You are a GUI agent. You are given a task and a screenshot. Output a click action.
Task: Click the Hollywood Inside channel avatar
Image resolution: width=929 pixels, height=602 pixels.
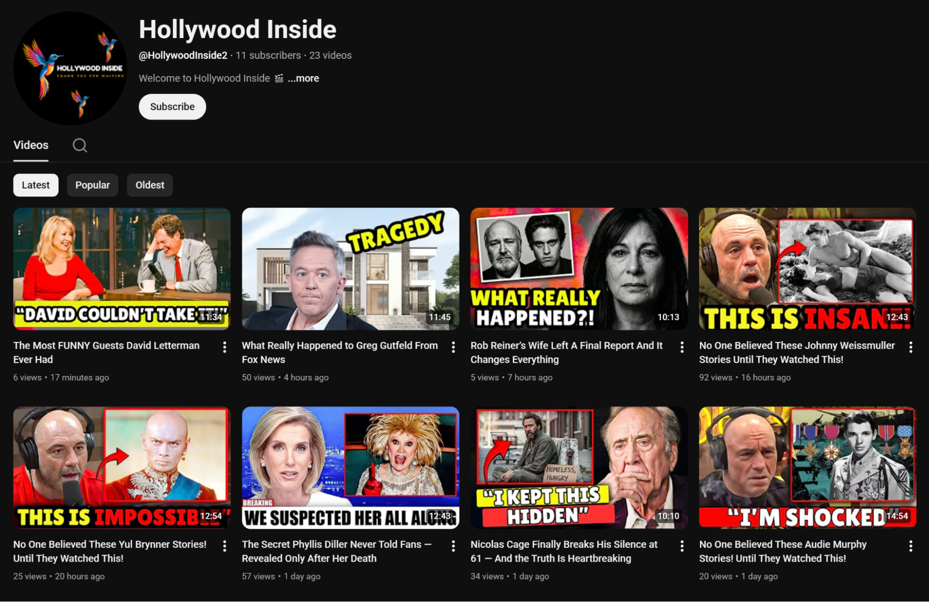tap(70, 68)
